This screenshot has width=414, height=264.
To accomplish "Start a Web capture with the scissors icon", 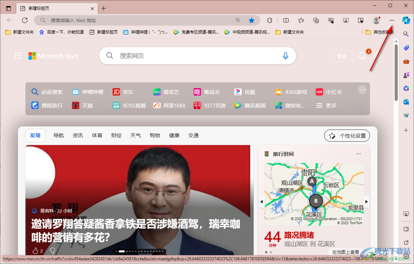I will point(346,20).
